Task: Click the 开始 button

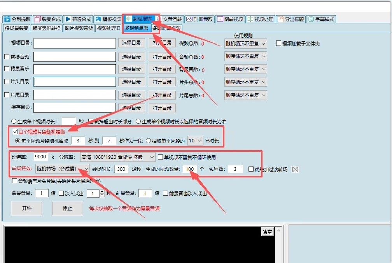Action: pyautogui.click(x=27, y=208)
